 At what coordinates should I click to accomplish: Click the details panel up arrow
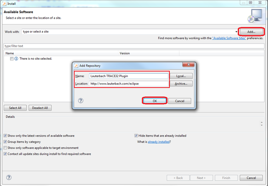pyautogui.click(x=262, y=122)
